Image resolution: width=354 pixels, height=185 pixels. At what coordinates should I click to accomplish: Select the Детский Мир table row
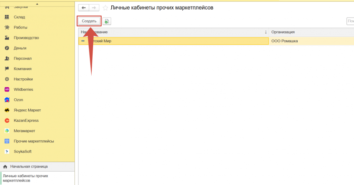point(173,41)
